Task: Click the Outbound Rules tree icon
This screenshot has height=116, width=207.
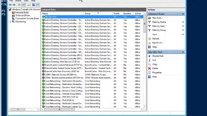Action: click(x=13, y=15)
